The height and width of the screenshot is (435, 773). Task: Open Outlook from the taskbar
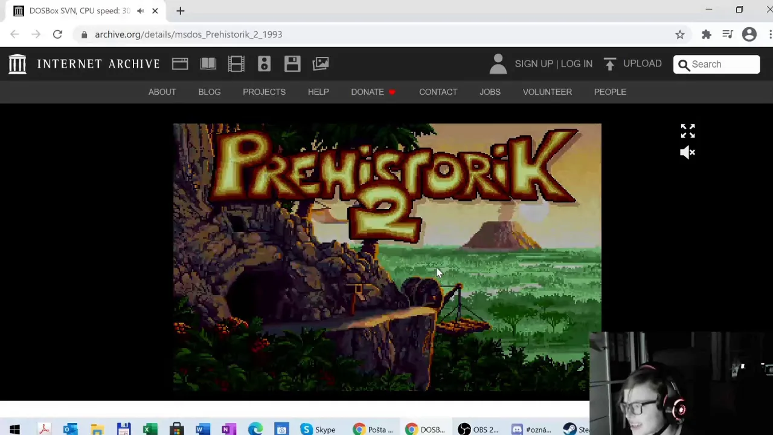click(71, 430)
